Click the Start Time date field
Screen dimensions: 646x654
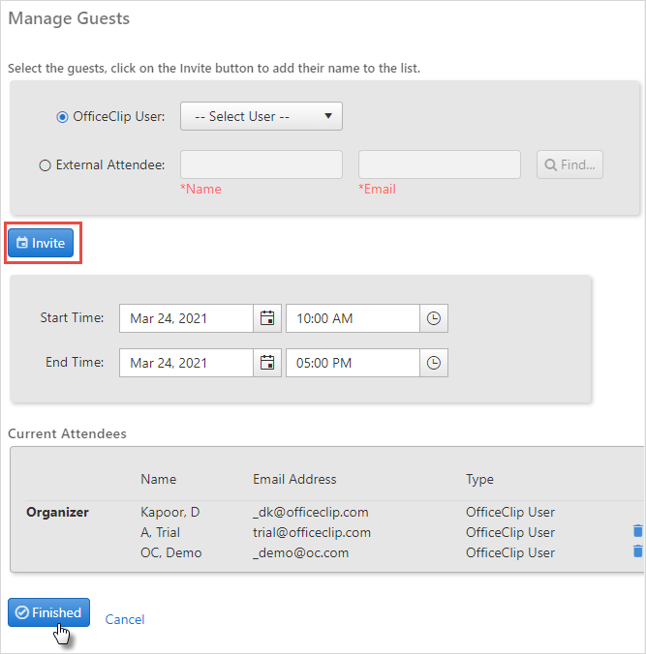pyautogui.click(x=186, y=318)
